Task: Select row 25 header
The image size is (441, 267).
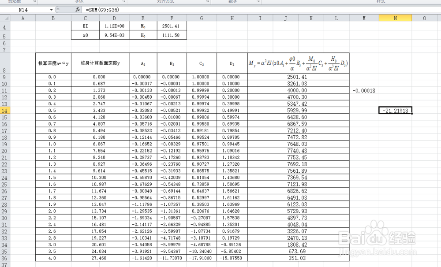Action: click(5, 184)
